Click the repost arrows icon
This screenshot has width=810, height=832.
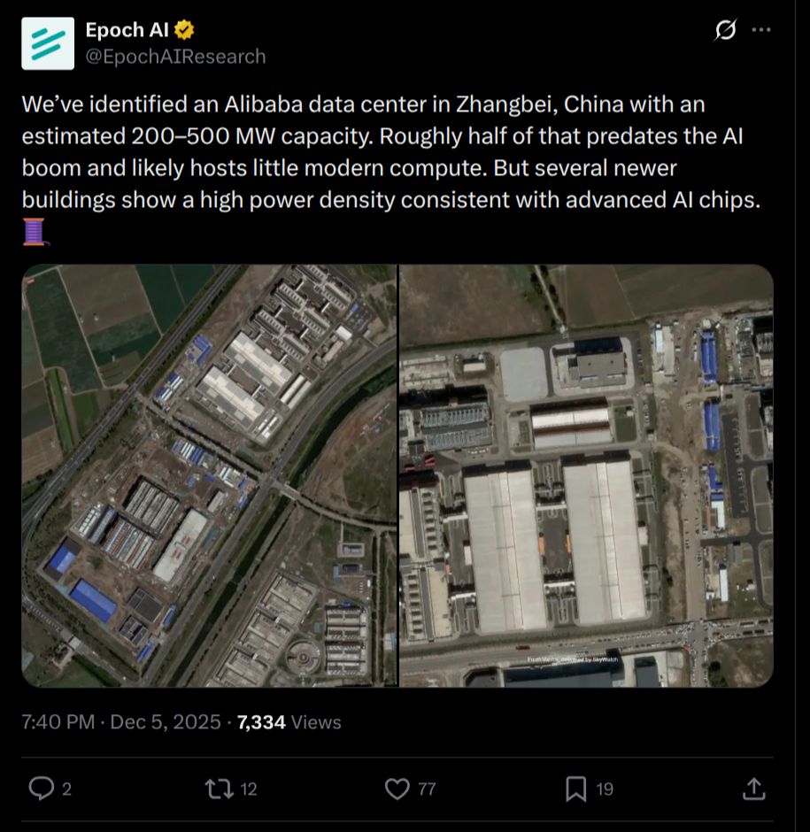[x=219, y=789]
